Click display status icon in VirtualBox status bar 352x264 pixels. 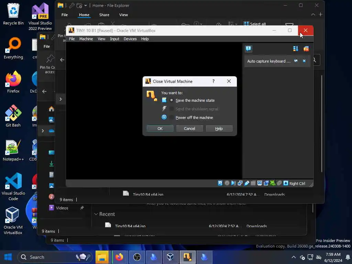[260, 183]
